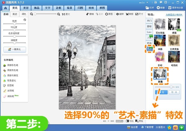Click the 色彩饱和度 saturation slider

click(15, 36)
